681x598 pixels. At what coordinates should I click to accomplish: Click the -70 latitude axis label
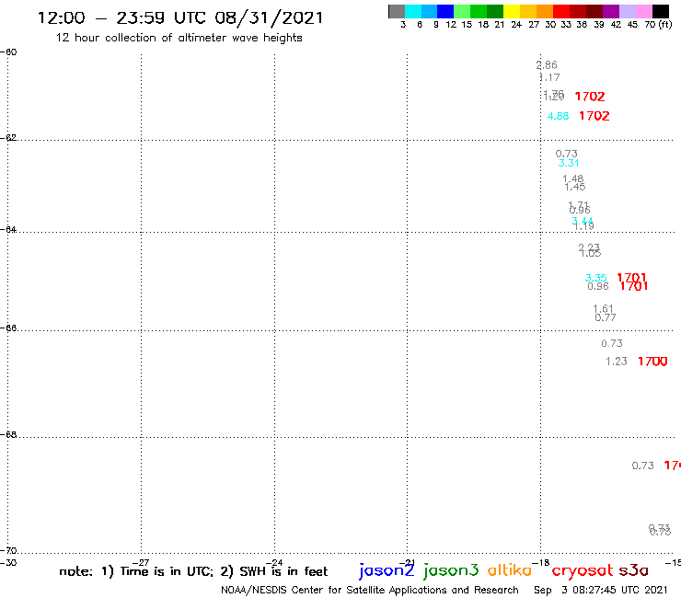point(8,551)
